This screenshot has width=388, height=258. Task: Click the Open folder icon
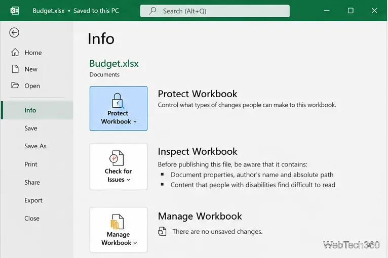coord(15,85)
